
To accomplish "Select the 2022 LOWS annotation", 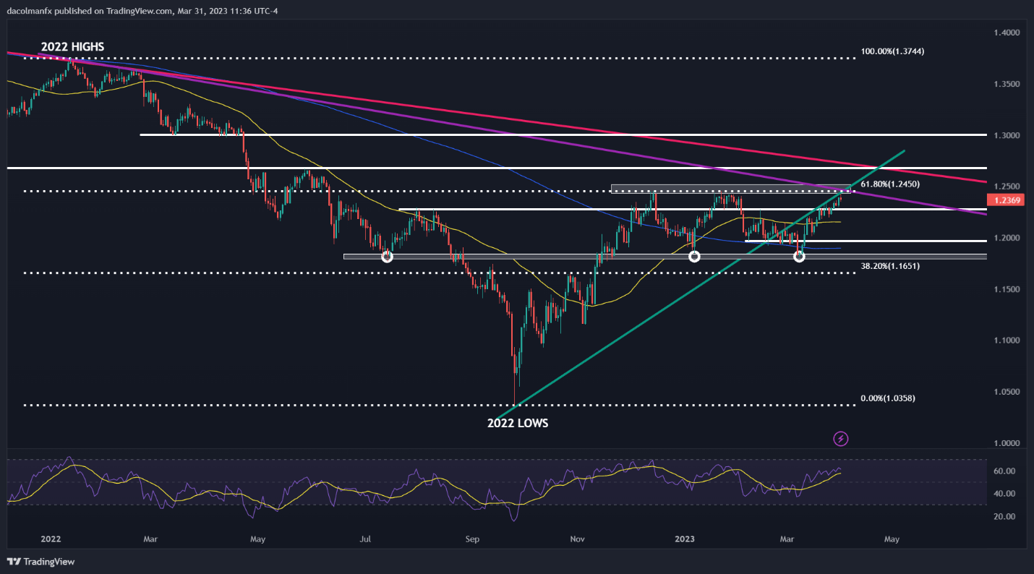I will click(x=518, y=424).
